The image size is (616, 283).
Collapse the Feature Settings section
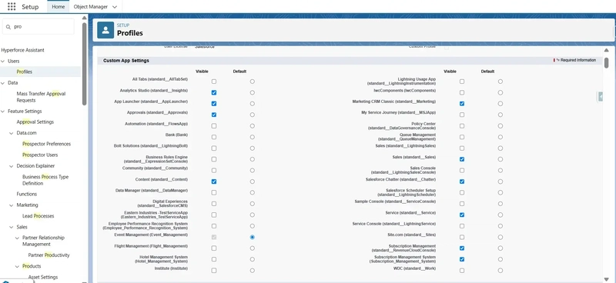pyautogui.click(x=3, y=112)
